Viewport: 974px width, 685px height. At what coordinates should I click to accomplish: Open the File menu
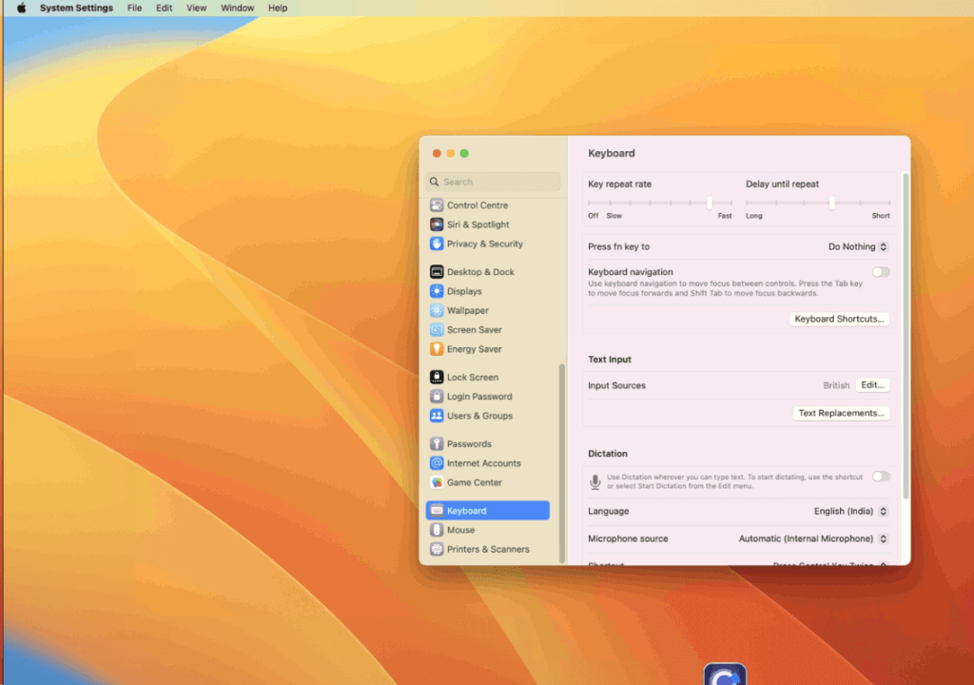[x=134, y=8]
